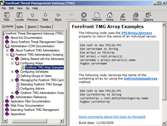
Task: Switch to the Index tab
Action: (20, 27)
